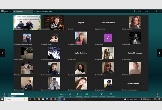Screen dimensions: 162x110
Task: Open the Notes toolbar icon
Action: point(102,95)
